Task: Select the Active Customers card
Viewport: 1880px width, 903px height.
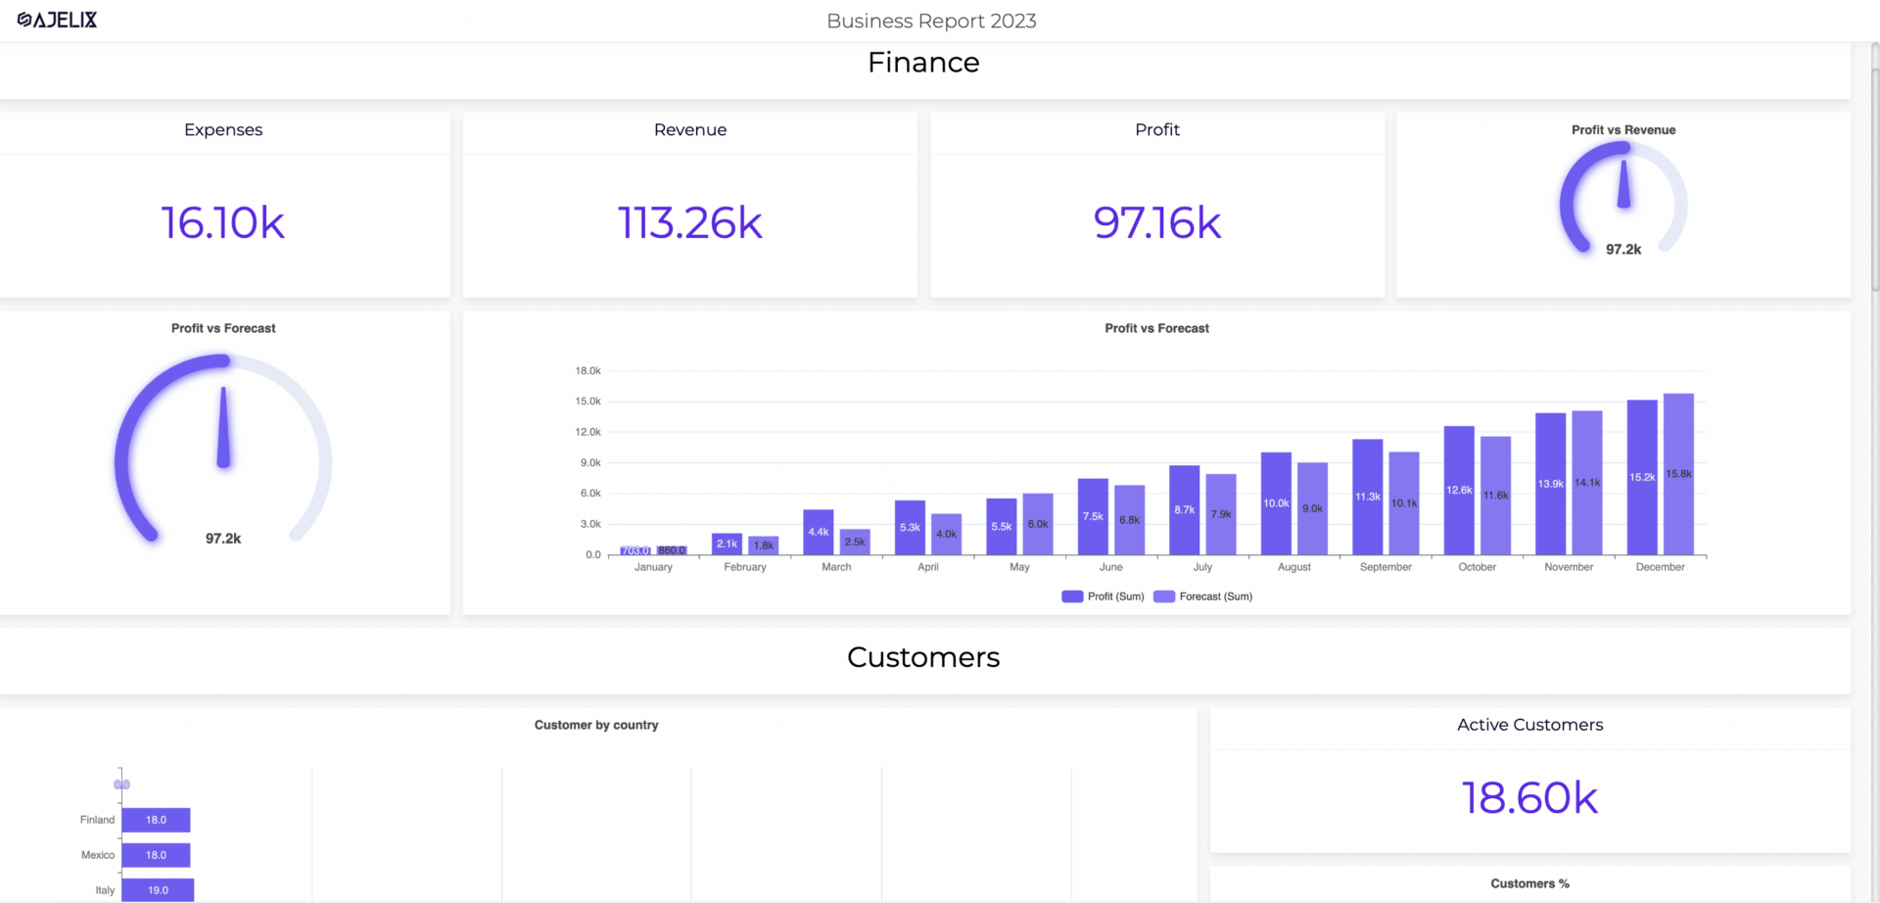Action: coord(1529,796)
